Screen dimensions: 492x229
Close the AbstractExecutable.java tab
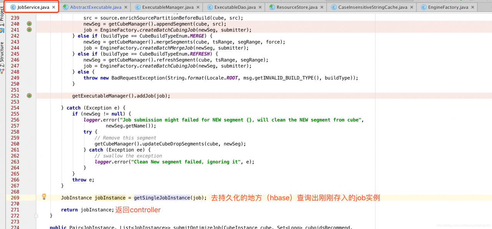point(125,7)
